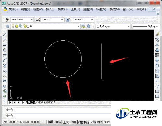This screenshot has width=162, height=126.
Task: Select the Polygon tool
Action: (5, 50)
